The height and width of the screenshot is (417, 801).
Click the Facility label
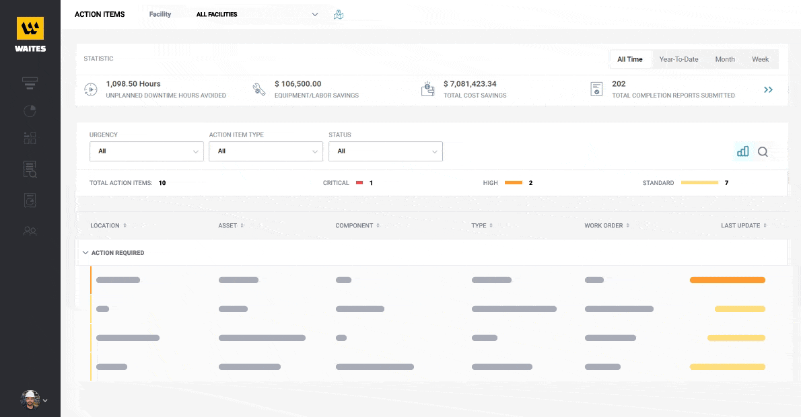[x=160, y=14]
